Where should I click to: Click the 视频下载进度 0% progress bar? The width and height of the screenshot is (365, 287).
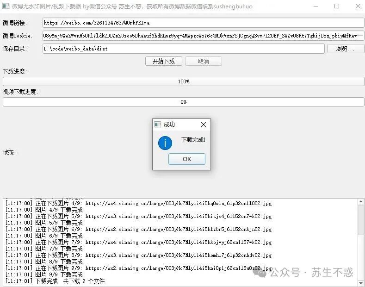[184, 102]
